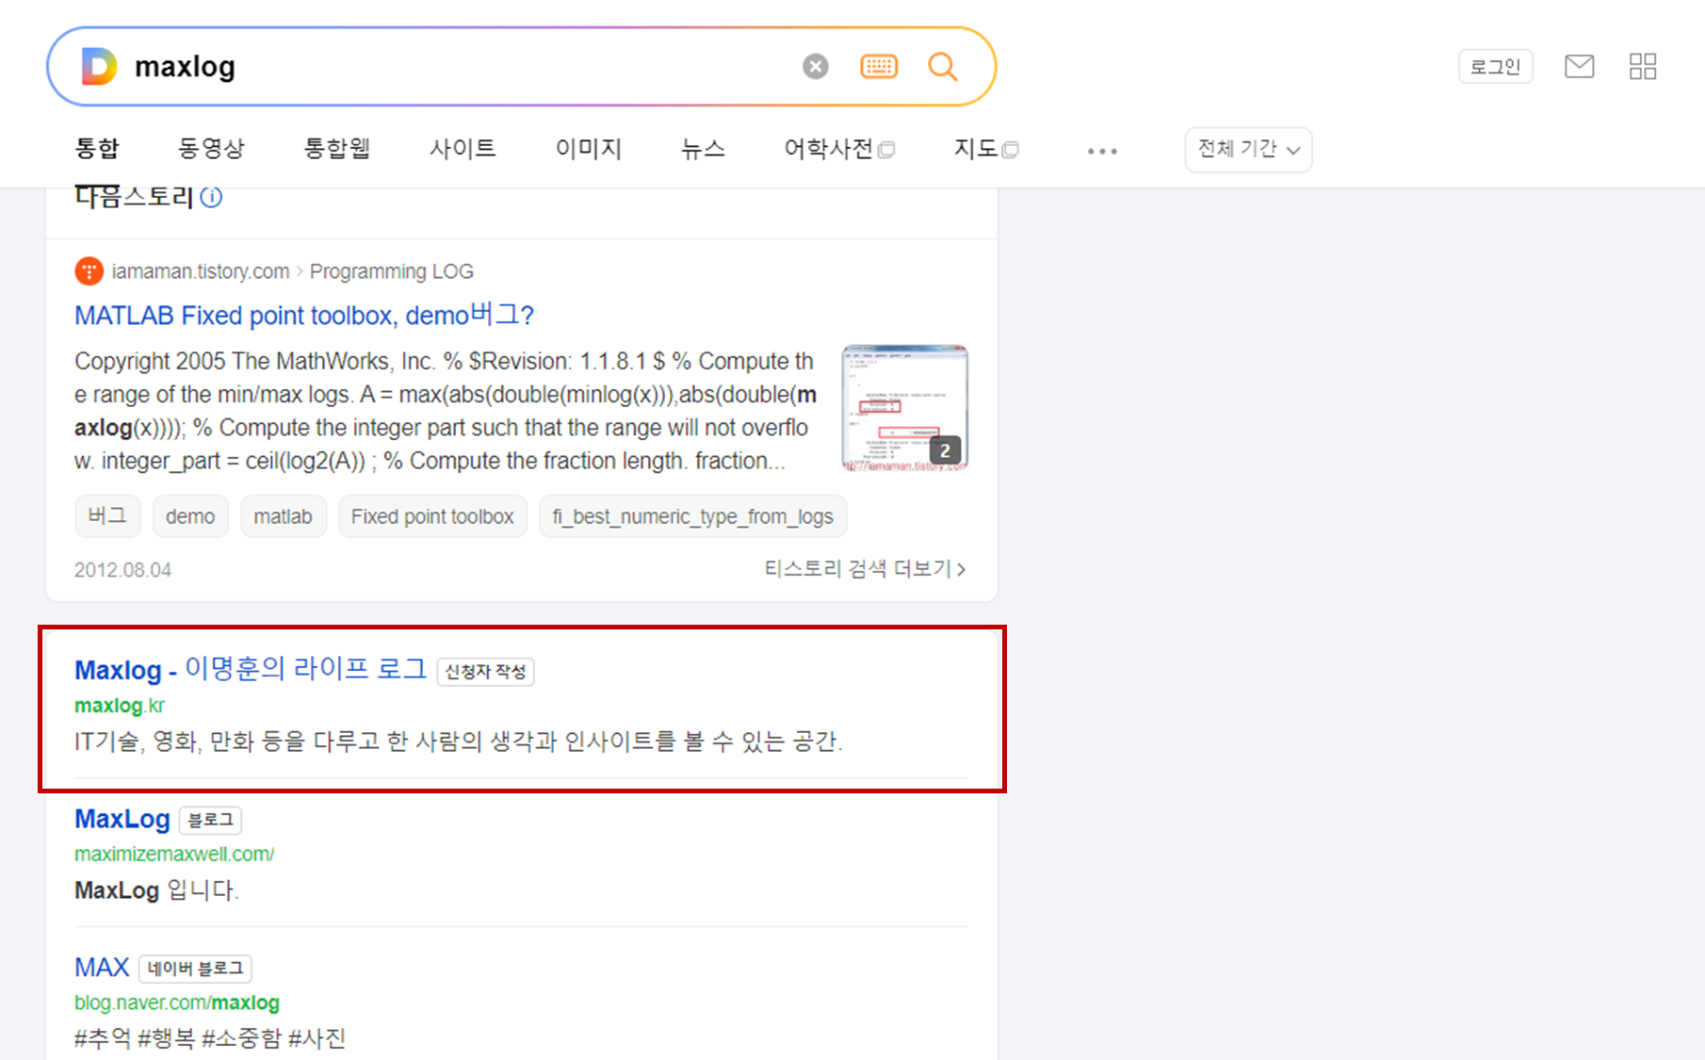Switch to the 뉴스 tab
The height and width of the screenshot is (1060, 1705).
[703, 149]
